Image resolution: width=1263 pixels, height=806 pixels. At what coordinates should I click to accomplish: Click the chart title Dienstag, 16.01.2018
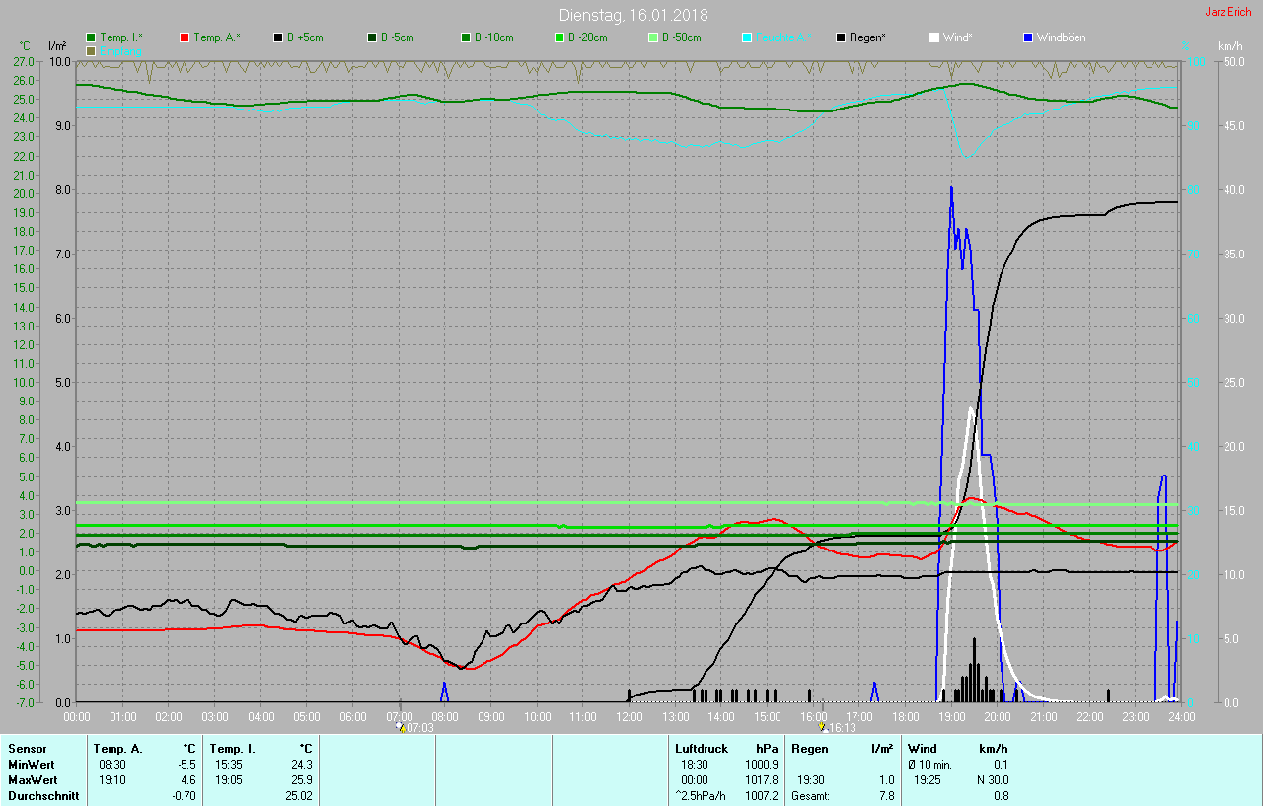coord(632,15)
